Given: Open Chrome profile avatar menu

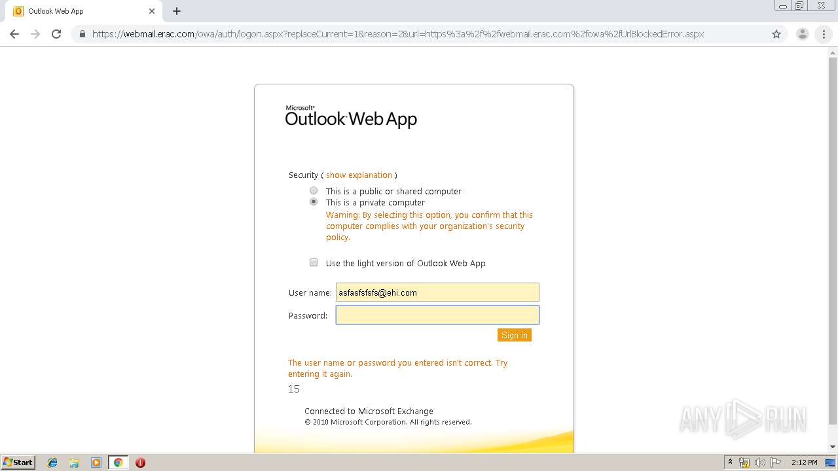Looking at the screenshot, I should point(802,34).
